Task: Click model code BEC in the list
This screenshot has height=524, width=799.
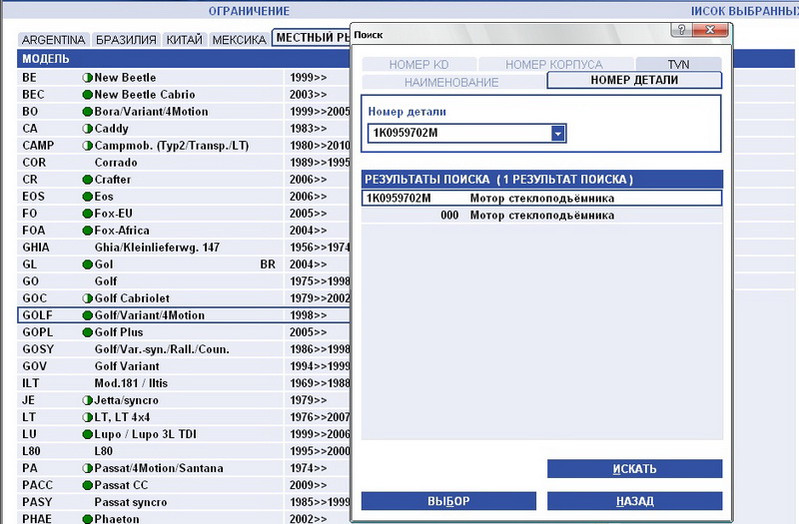Action: [33, 95]
